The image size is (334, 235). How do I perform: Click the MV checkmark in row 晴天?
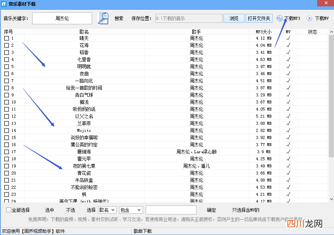pyautogui.click(x=288, y=38)
